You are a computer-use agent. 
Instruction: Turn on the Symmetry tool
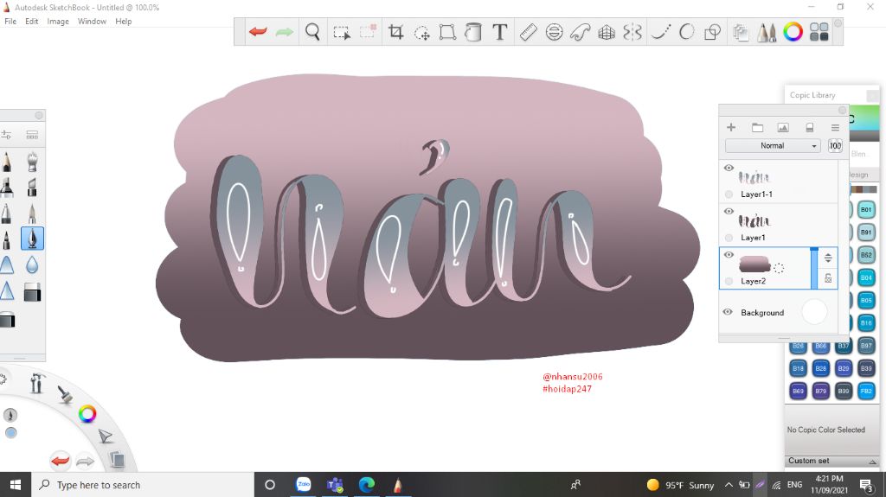tap(632, 32)
